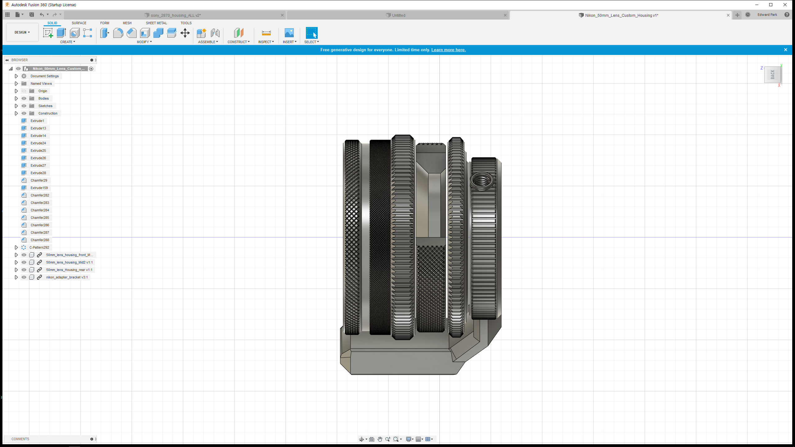Hide nikon_adapter_bracket v3:1 component
Viewport: 795px width, 447px height.
[x=24, y=277]
